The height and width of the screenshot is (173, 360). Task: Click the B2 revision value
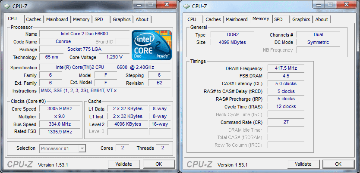tap(159, 83)
